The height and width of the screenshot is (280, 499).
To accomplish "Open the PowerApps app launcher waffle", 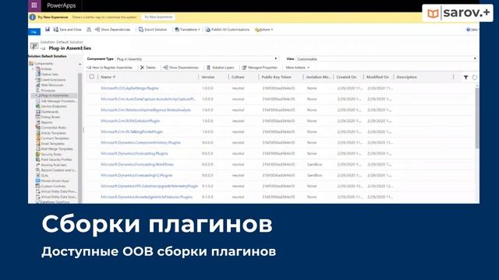I will point(34,5).
